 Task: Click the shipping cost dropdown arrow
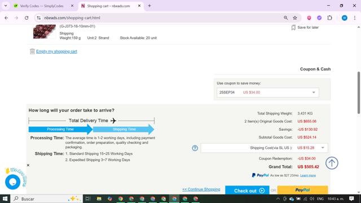(323, 148)
